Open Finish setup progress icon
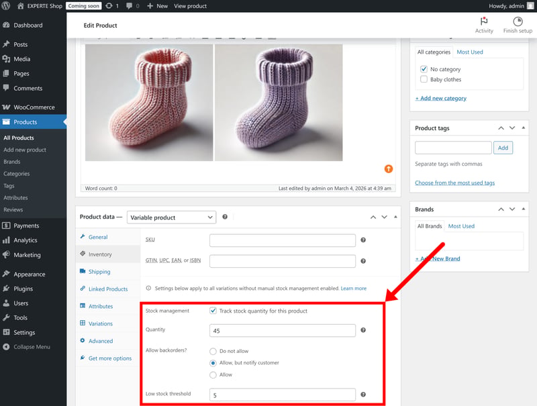This screenshot has height=406, width=537. pos(518,21)
